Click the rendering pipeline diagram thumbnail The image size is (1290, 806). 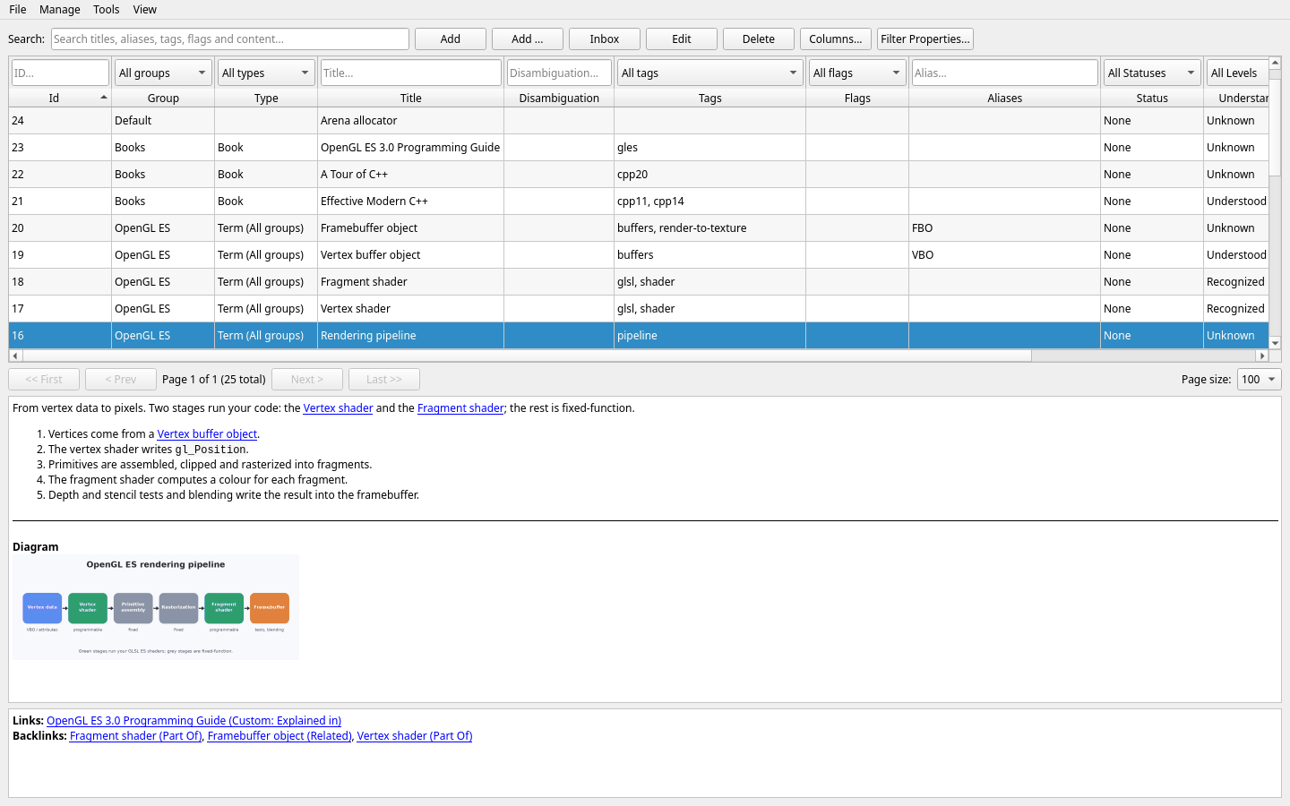(x=156, y=607)
